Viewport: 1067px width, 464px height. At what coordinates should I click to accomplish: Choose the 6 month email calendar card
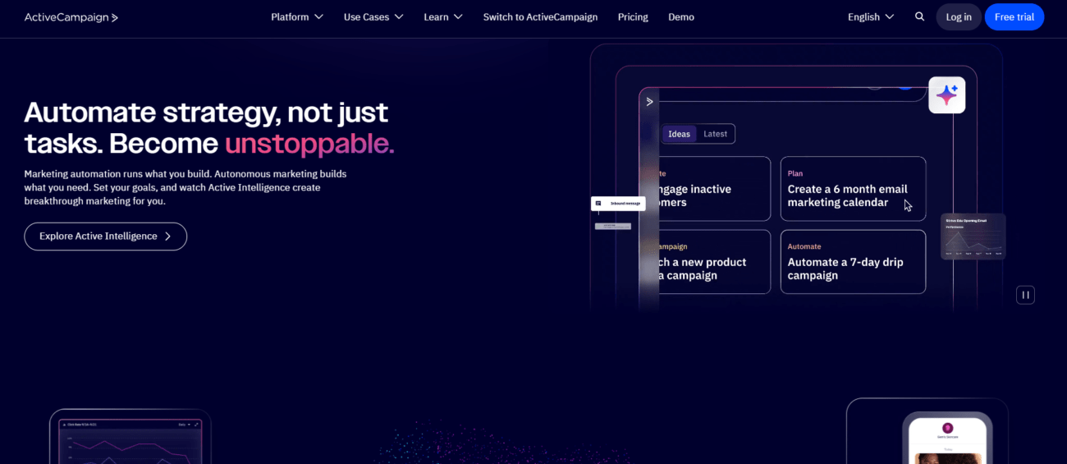(x=853, y=190)
